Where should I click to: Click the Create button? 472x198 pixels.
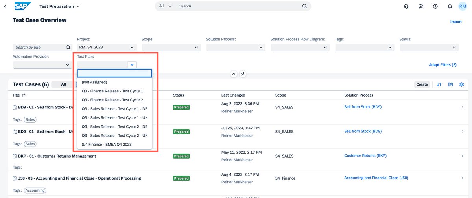pyautogui.click(x=422, y=84)
